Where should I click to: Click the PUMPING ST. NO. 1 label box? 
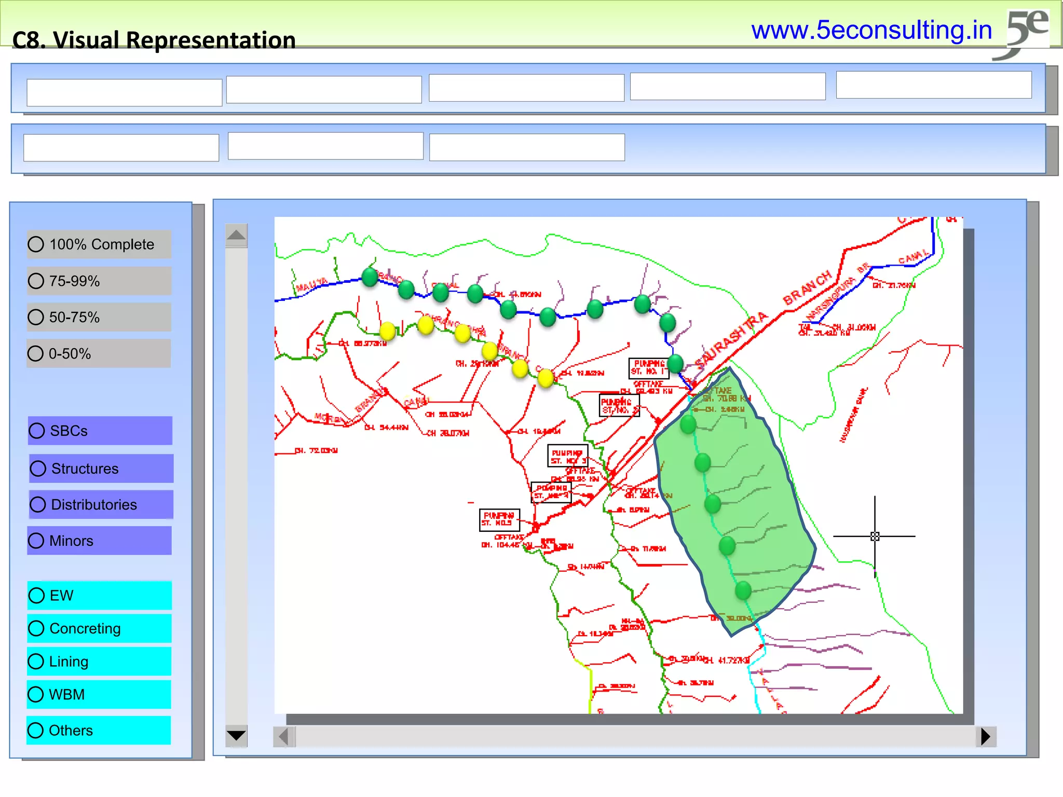[648, 368]
